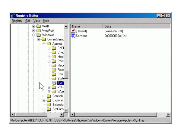
Task: Select the GrpConv folder icon
Action: pos(49,109)
